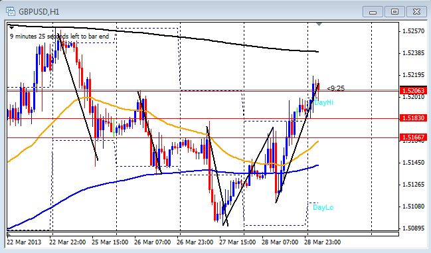Click the GBPUSD chart window icon
431x253 pixels.
coord(10,11)
